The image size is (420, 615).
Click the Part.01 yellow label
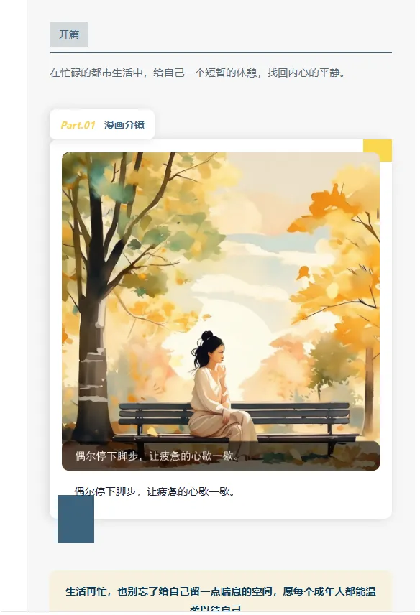78,125
